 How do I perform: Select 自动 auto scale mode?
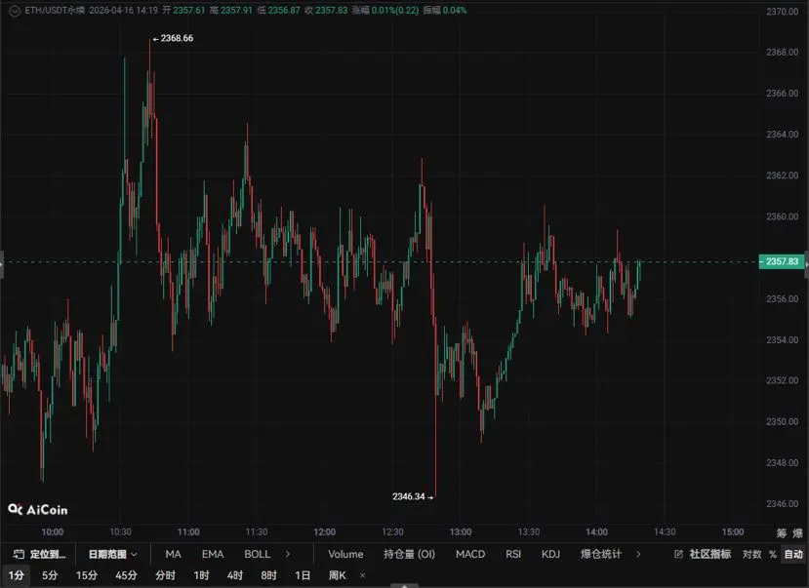pos(793,554)
